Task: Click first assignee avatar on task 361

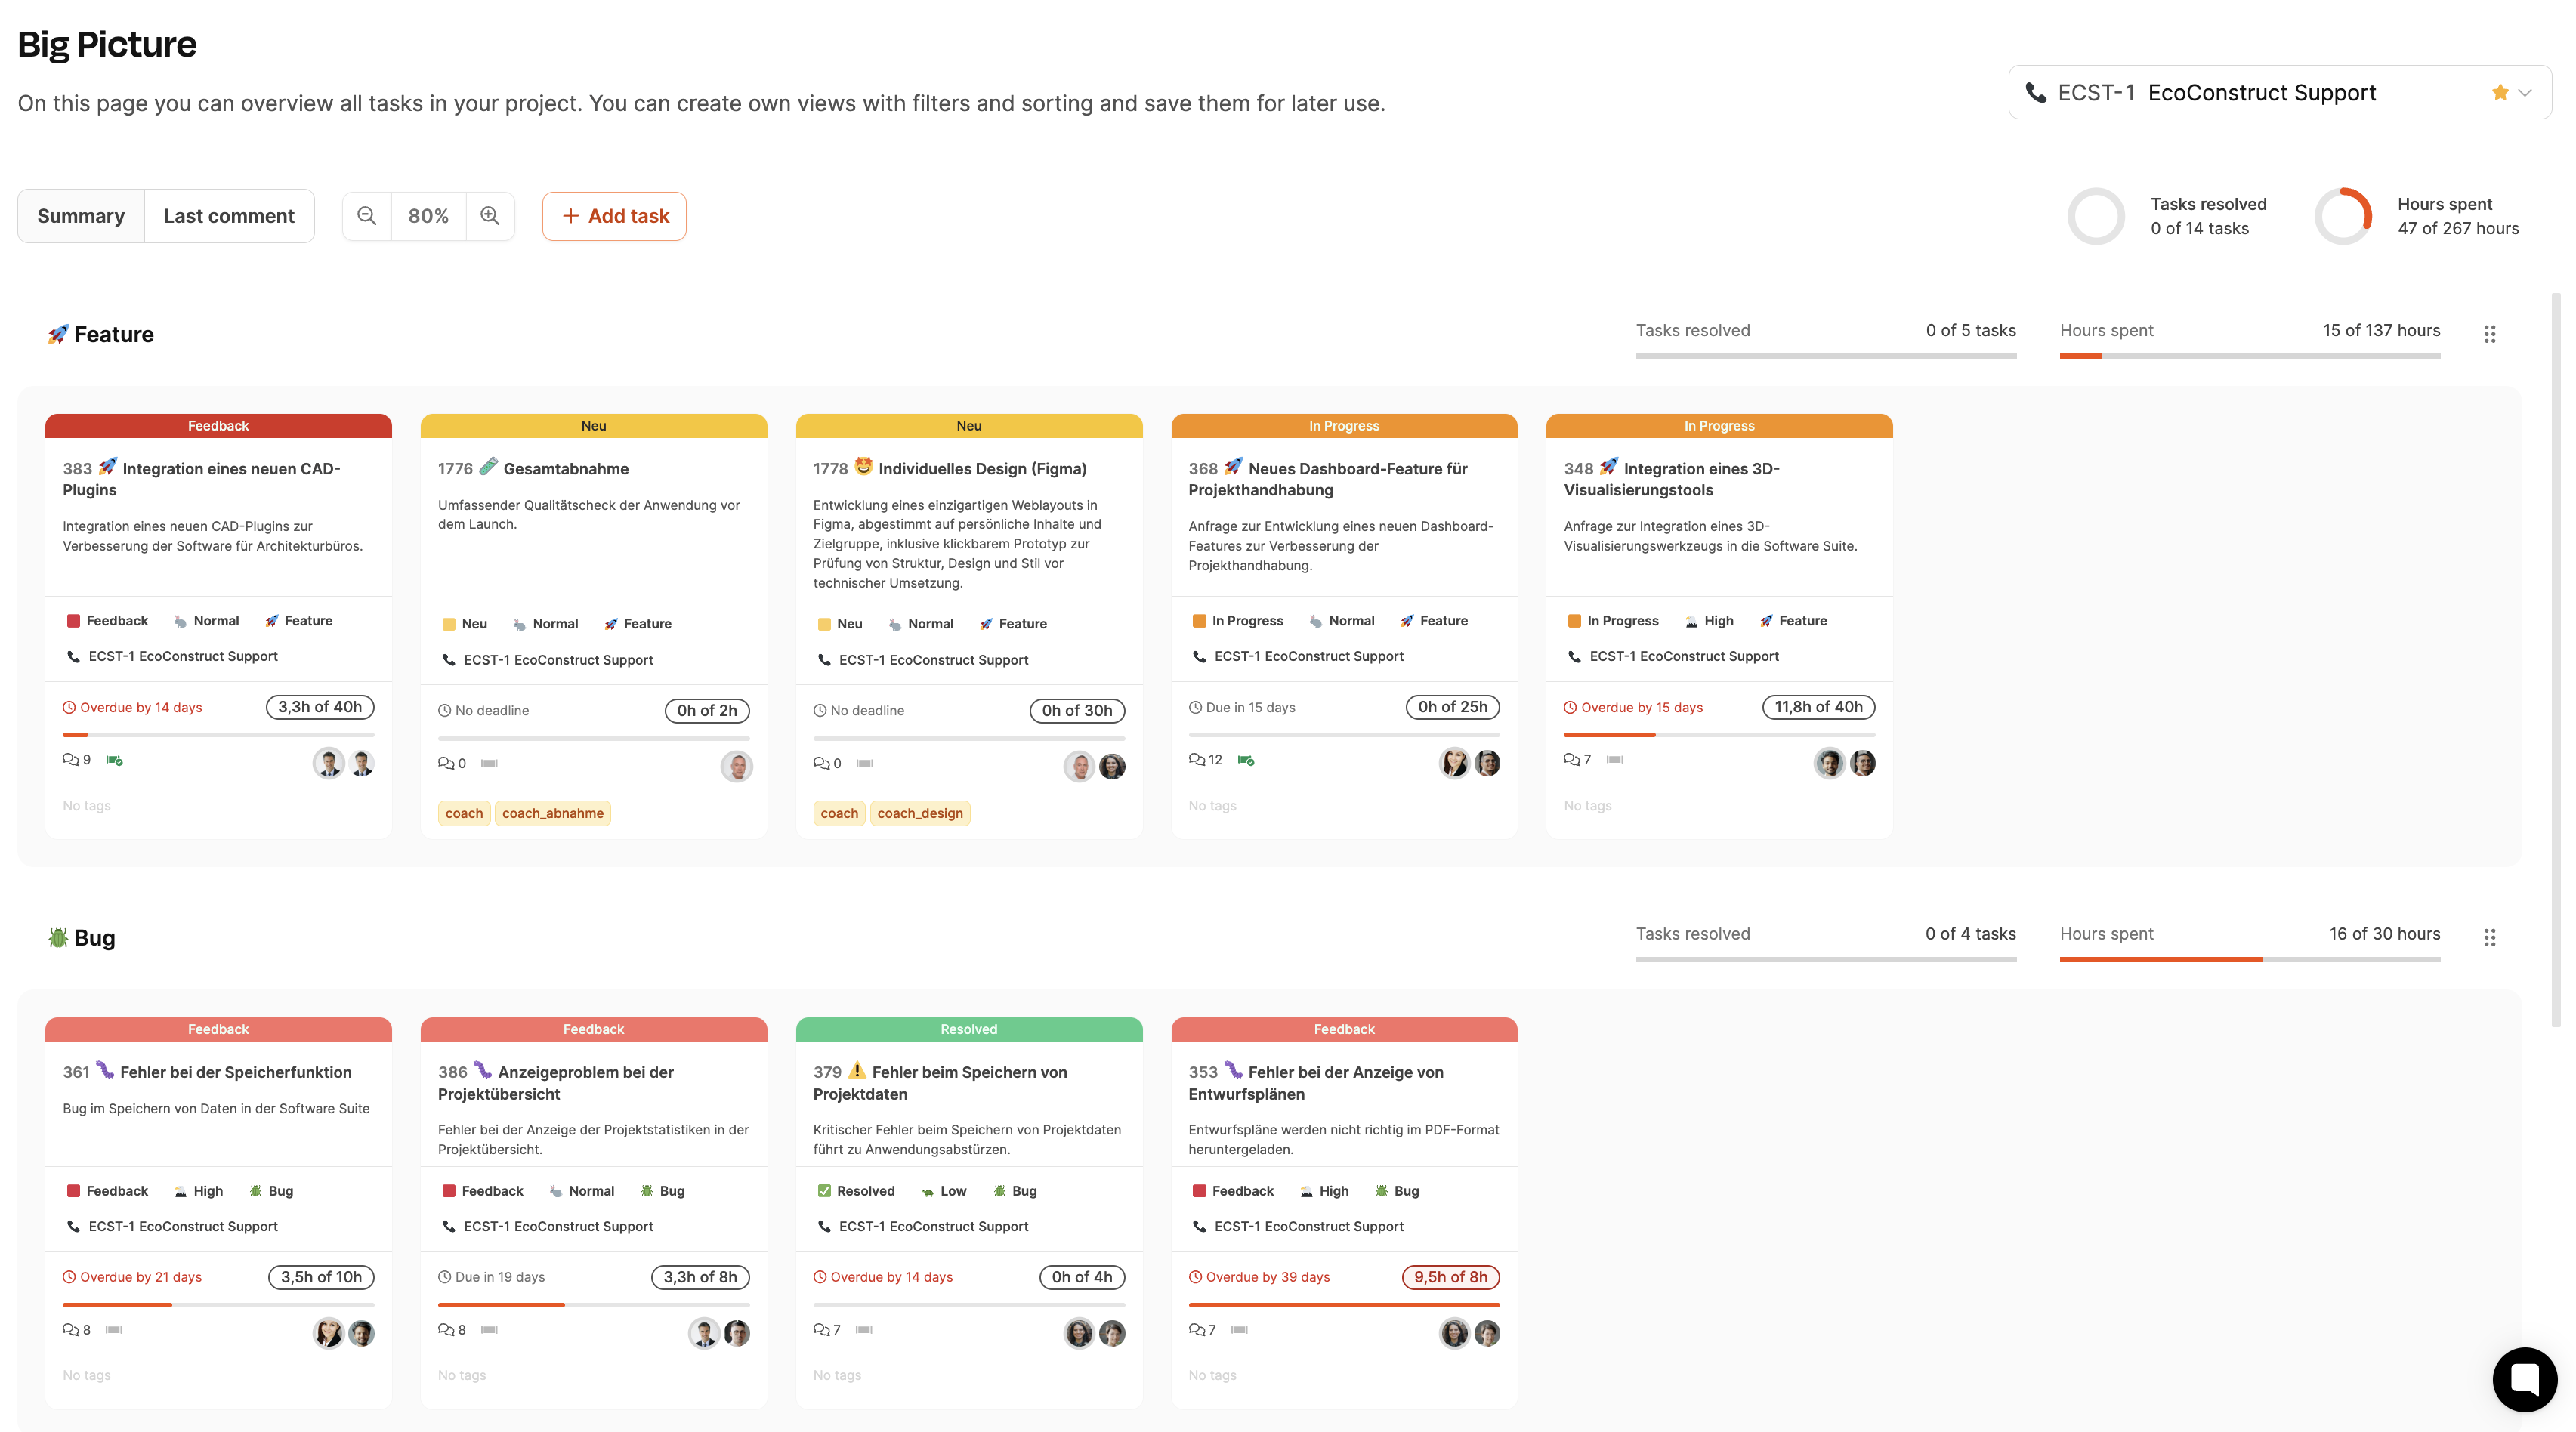Action: tap(328, 1333)
